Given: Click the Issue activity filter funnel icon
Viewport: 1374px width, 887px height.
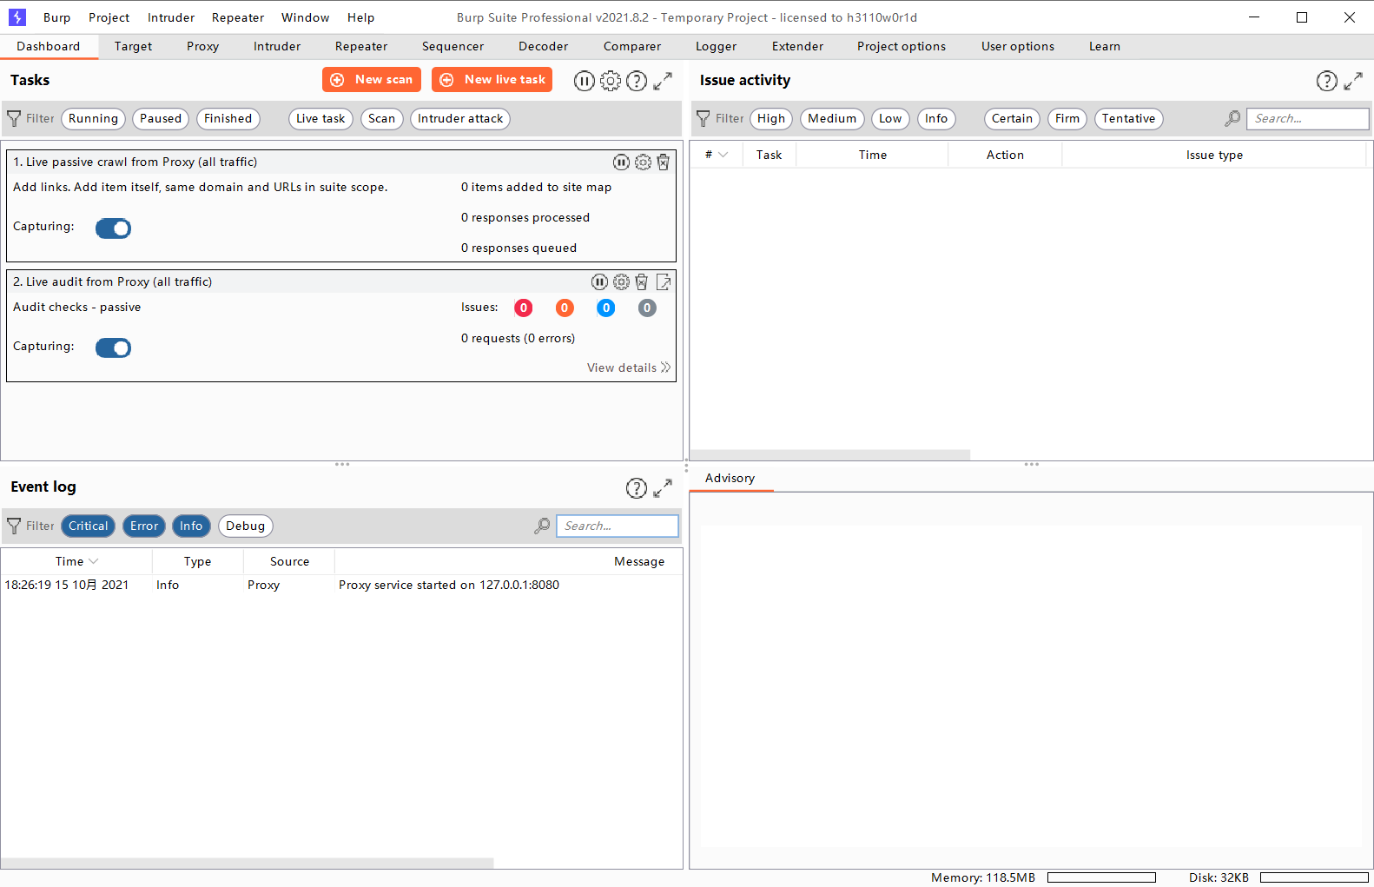Looking at the screenshot, I should (x=704, y=118).
